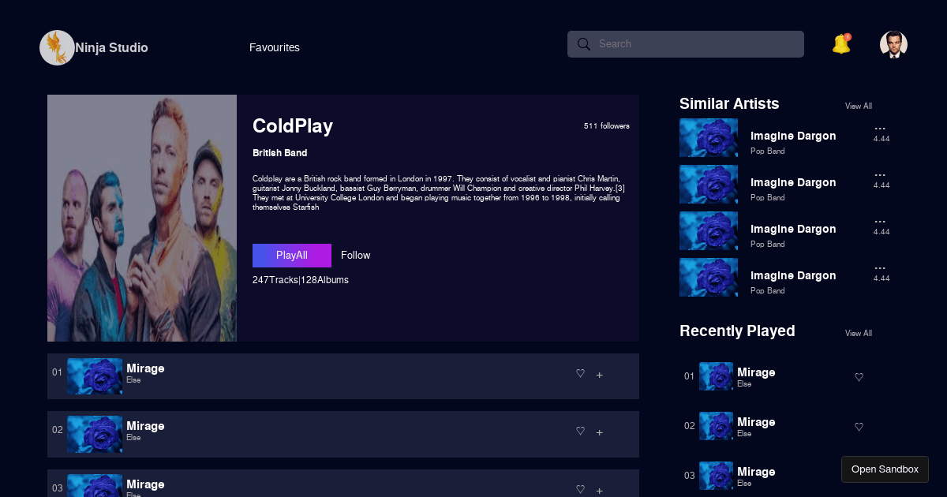The image size is (947, 497).
Task: Click Recently Played 01 Mirage cover
Action: click(716, 376)
